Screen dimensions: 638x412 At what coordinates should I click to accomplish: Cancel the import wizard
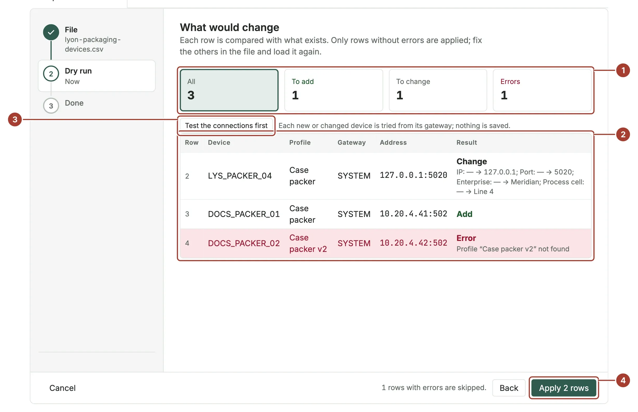click(62, 388)
